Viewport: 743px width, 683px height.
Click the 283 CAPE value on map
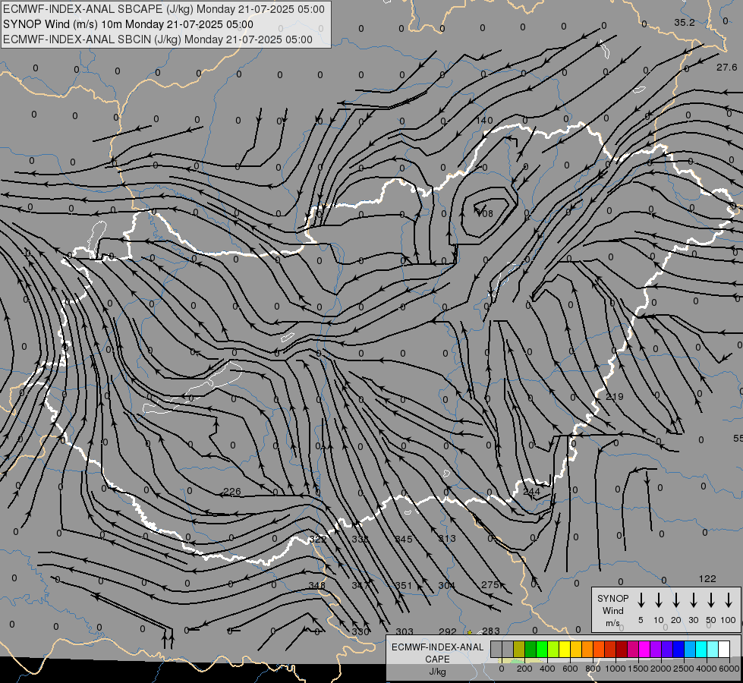tap(491, 631)
